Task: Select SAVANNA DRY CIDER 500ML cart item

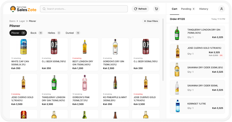Action: click(x=197, y=88)
